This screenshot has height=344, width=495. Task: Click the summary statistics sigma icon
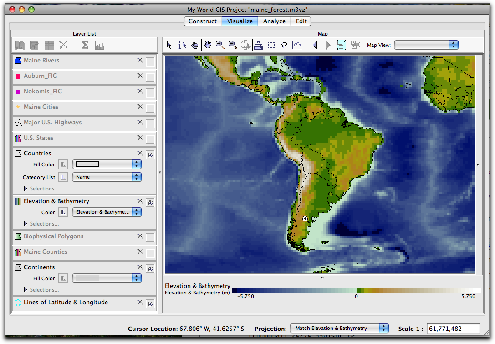(x=85, y=45)
